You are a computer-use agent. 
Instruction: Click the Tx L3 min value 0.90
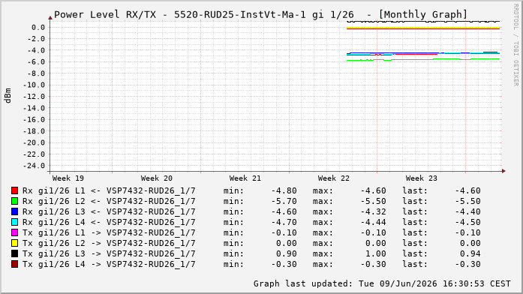(x=287, y=253)
